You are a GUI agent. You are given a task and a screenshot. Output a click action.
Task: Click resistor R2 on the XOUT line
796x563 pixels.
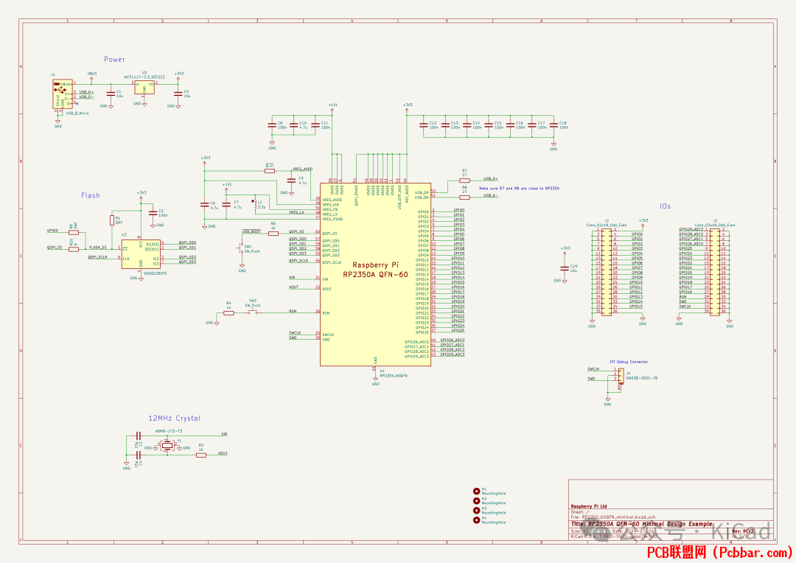pos(201,455)
